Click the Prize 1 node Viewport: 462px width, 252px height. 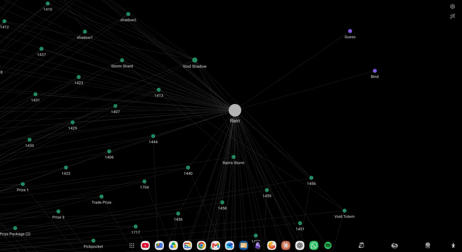click(23, 184)
